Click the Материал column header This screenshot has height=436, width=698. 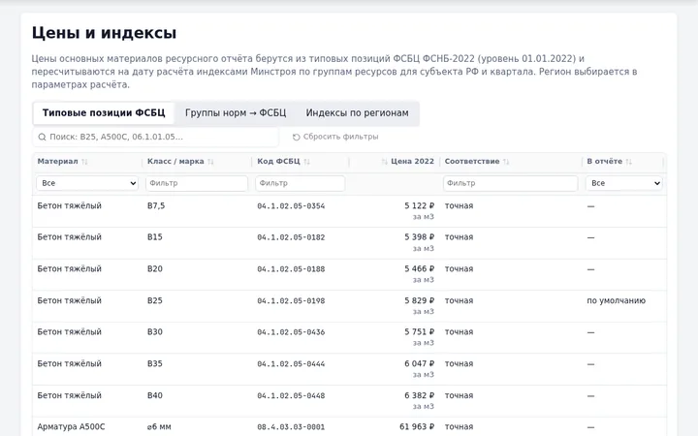coord(57,162)
